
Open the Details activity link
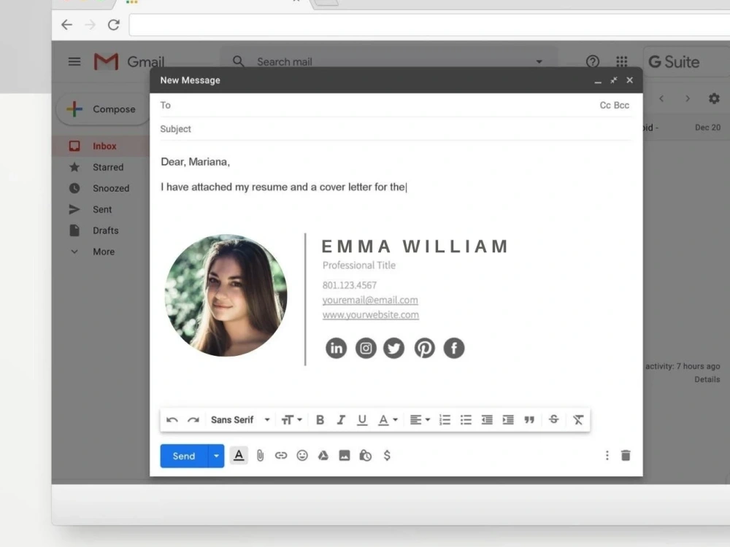click(x=707, y=379)
